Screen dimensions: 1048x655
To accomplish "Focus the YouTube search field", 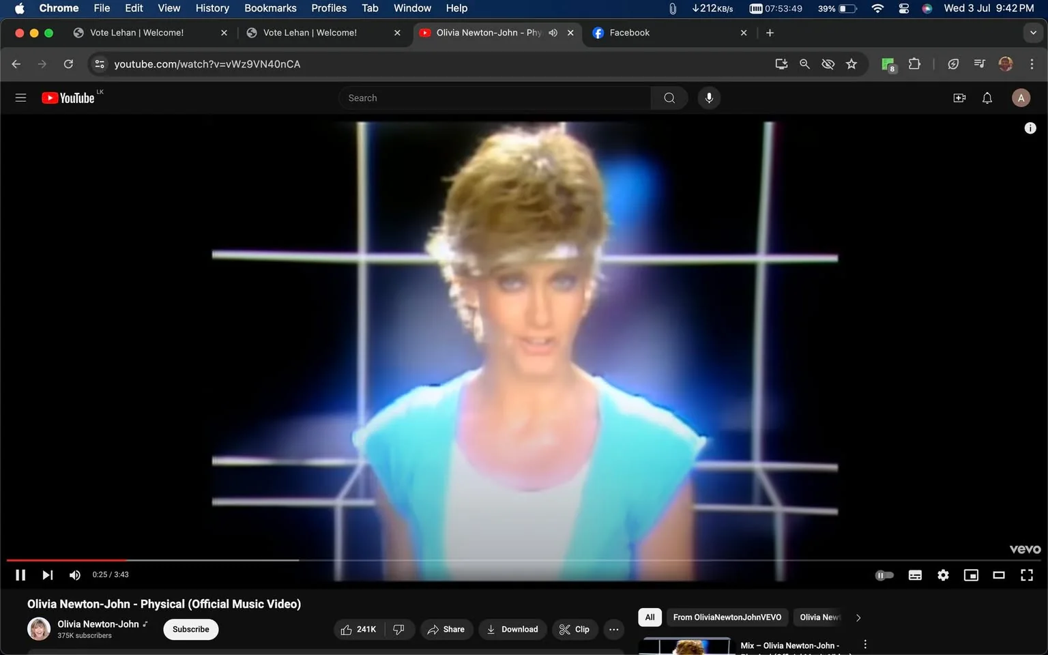I will 495,98.
